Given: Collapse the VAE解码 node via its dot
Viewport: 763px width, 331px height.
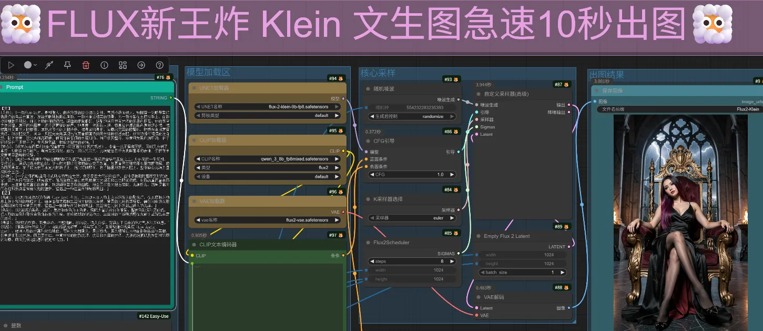Looking at the screenshot, I should [477, 297].
